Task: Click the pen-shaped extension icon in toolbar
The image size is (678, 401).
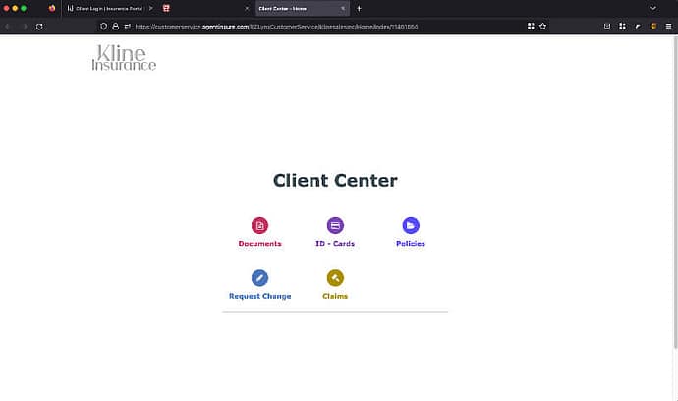Action: (638, 27)
